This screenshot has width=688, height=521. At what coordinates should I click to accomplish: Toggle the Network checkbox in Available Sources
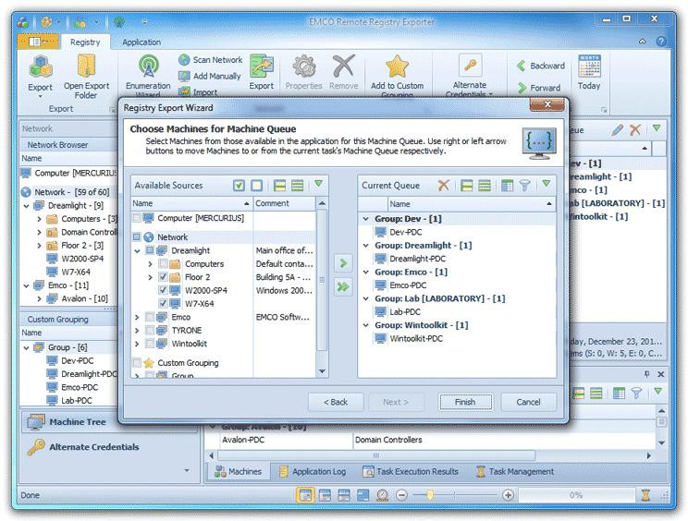click(137, 237)
